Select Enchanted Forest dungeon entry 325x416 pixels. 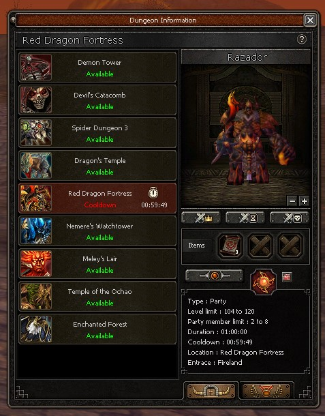pyautogui.click(x=97, y=329)
